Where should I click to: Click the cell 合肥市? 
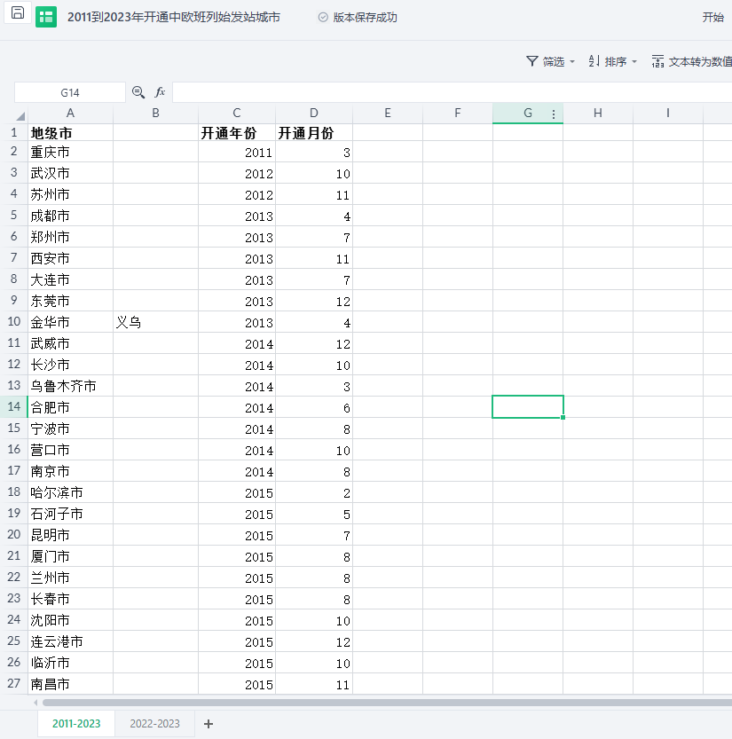click(x=70, y=407)
